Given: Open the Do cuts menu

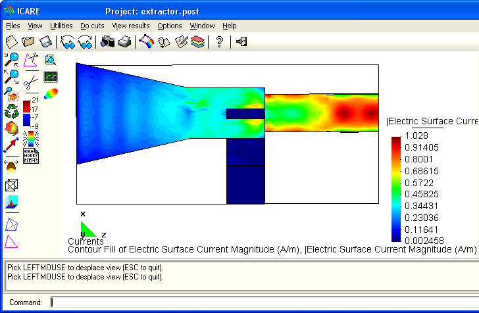Looking at the screenshot, I should [x=92, y=26].
